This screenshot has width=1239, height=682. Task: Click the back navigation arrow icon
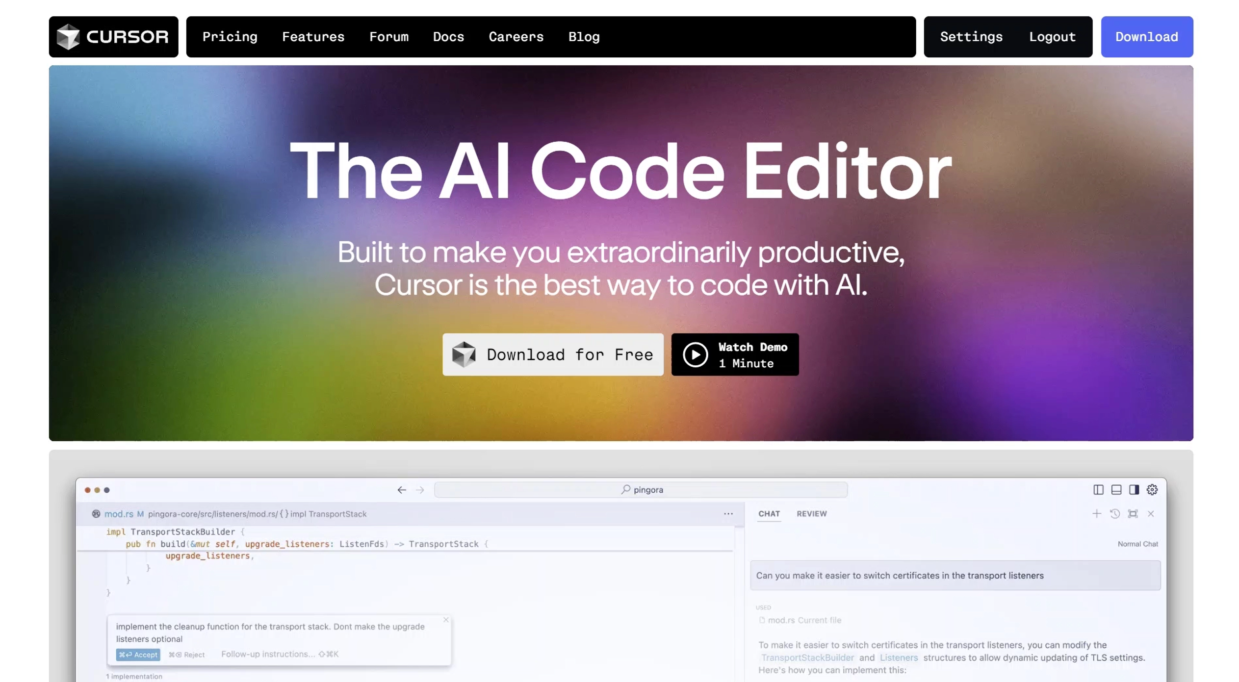pyautogui.click(x=402, y=490)
